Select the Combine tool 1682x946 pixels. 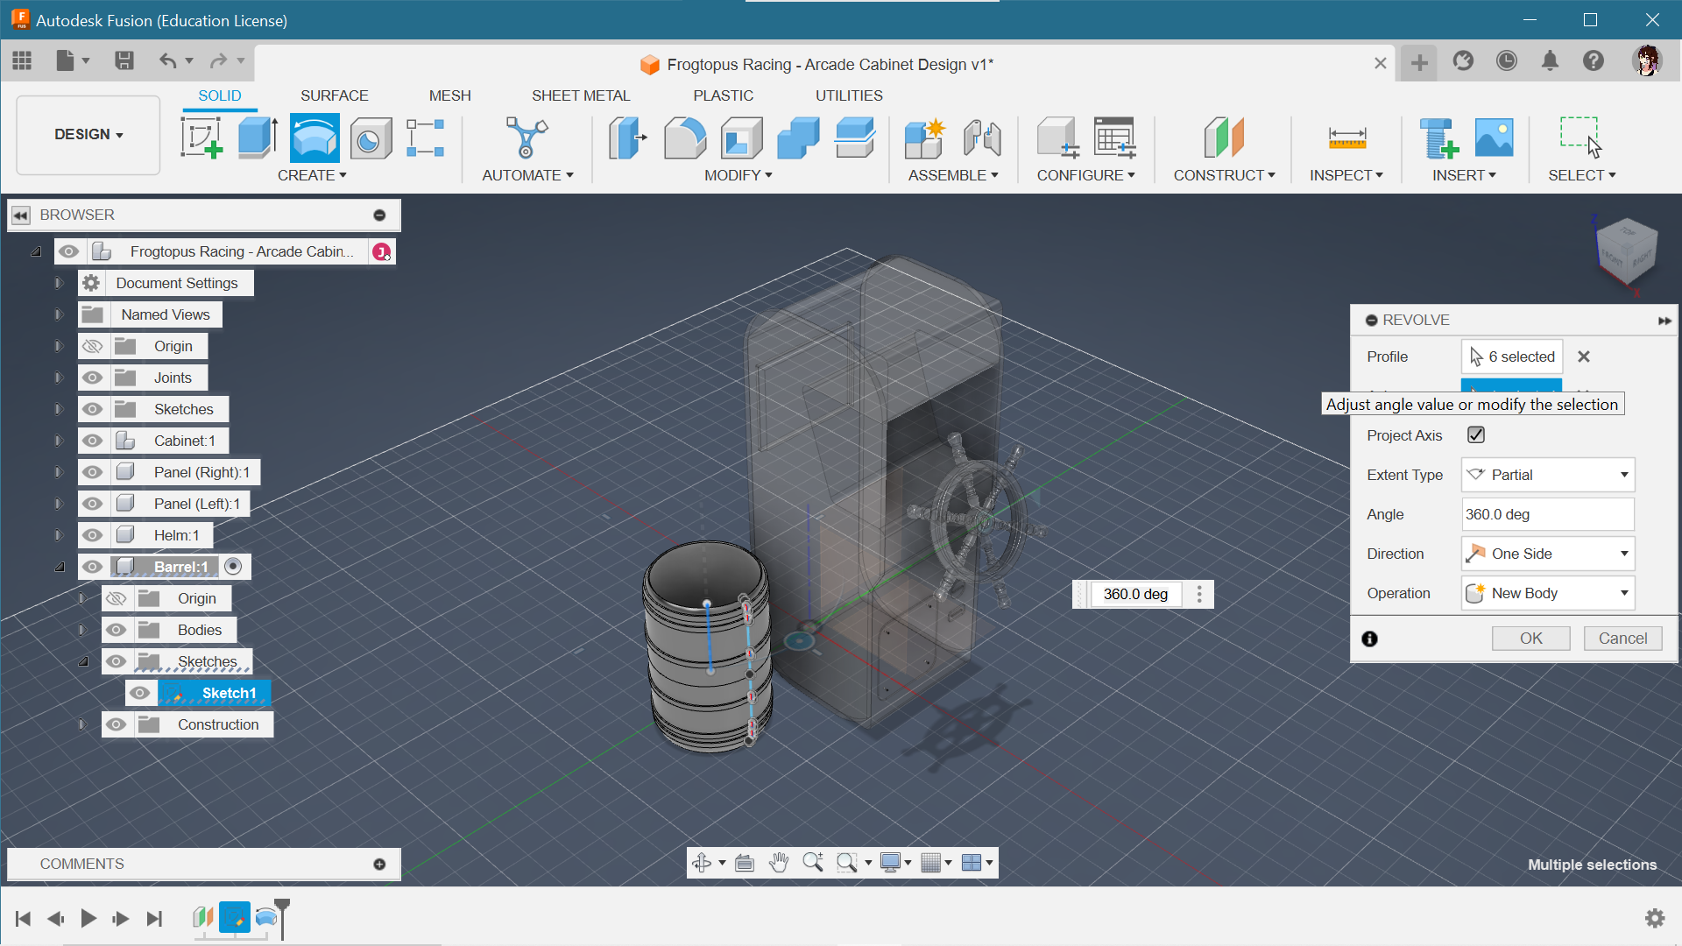[x=798, y=138]
